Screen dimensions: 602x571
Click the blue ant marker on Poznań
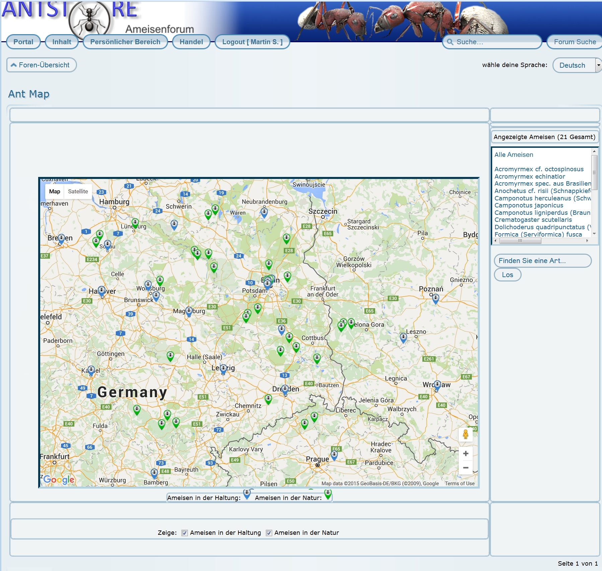(x=435, y=298)
